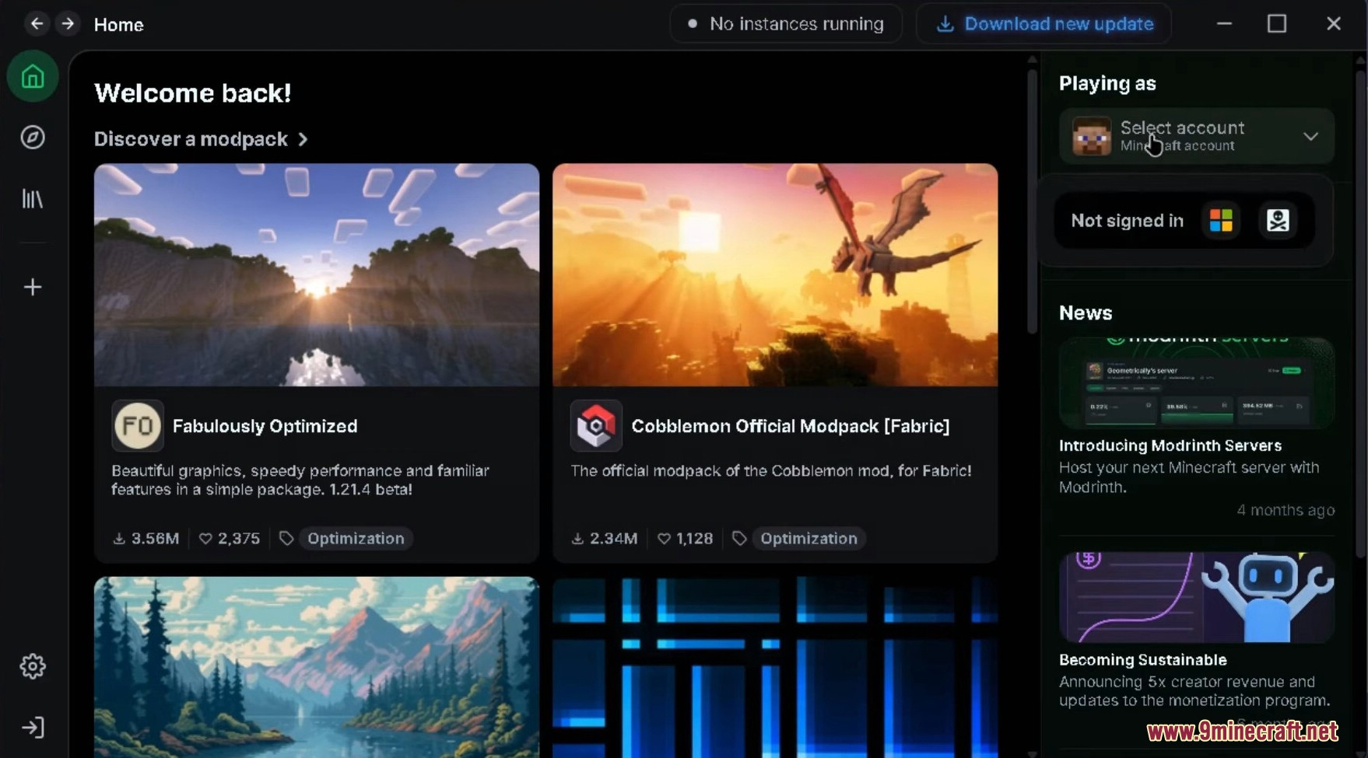
Task: Minimize the launcher window
Action: [1224, 23]
